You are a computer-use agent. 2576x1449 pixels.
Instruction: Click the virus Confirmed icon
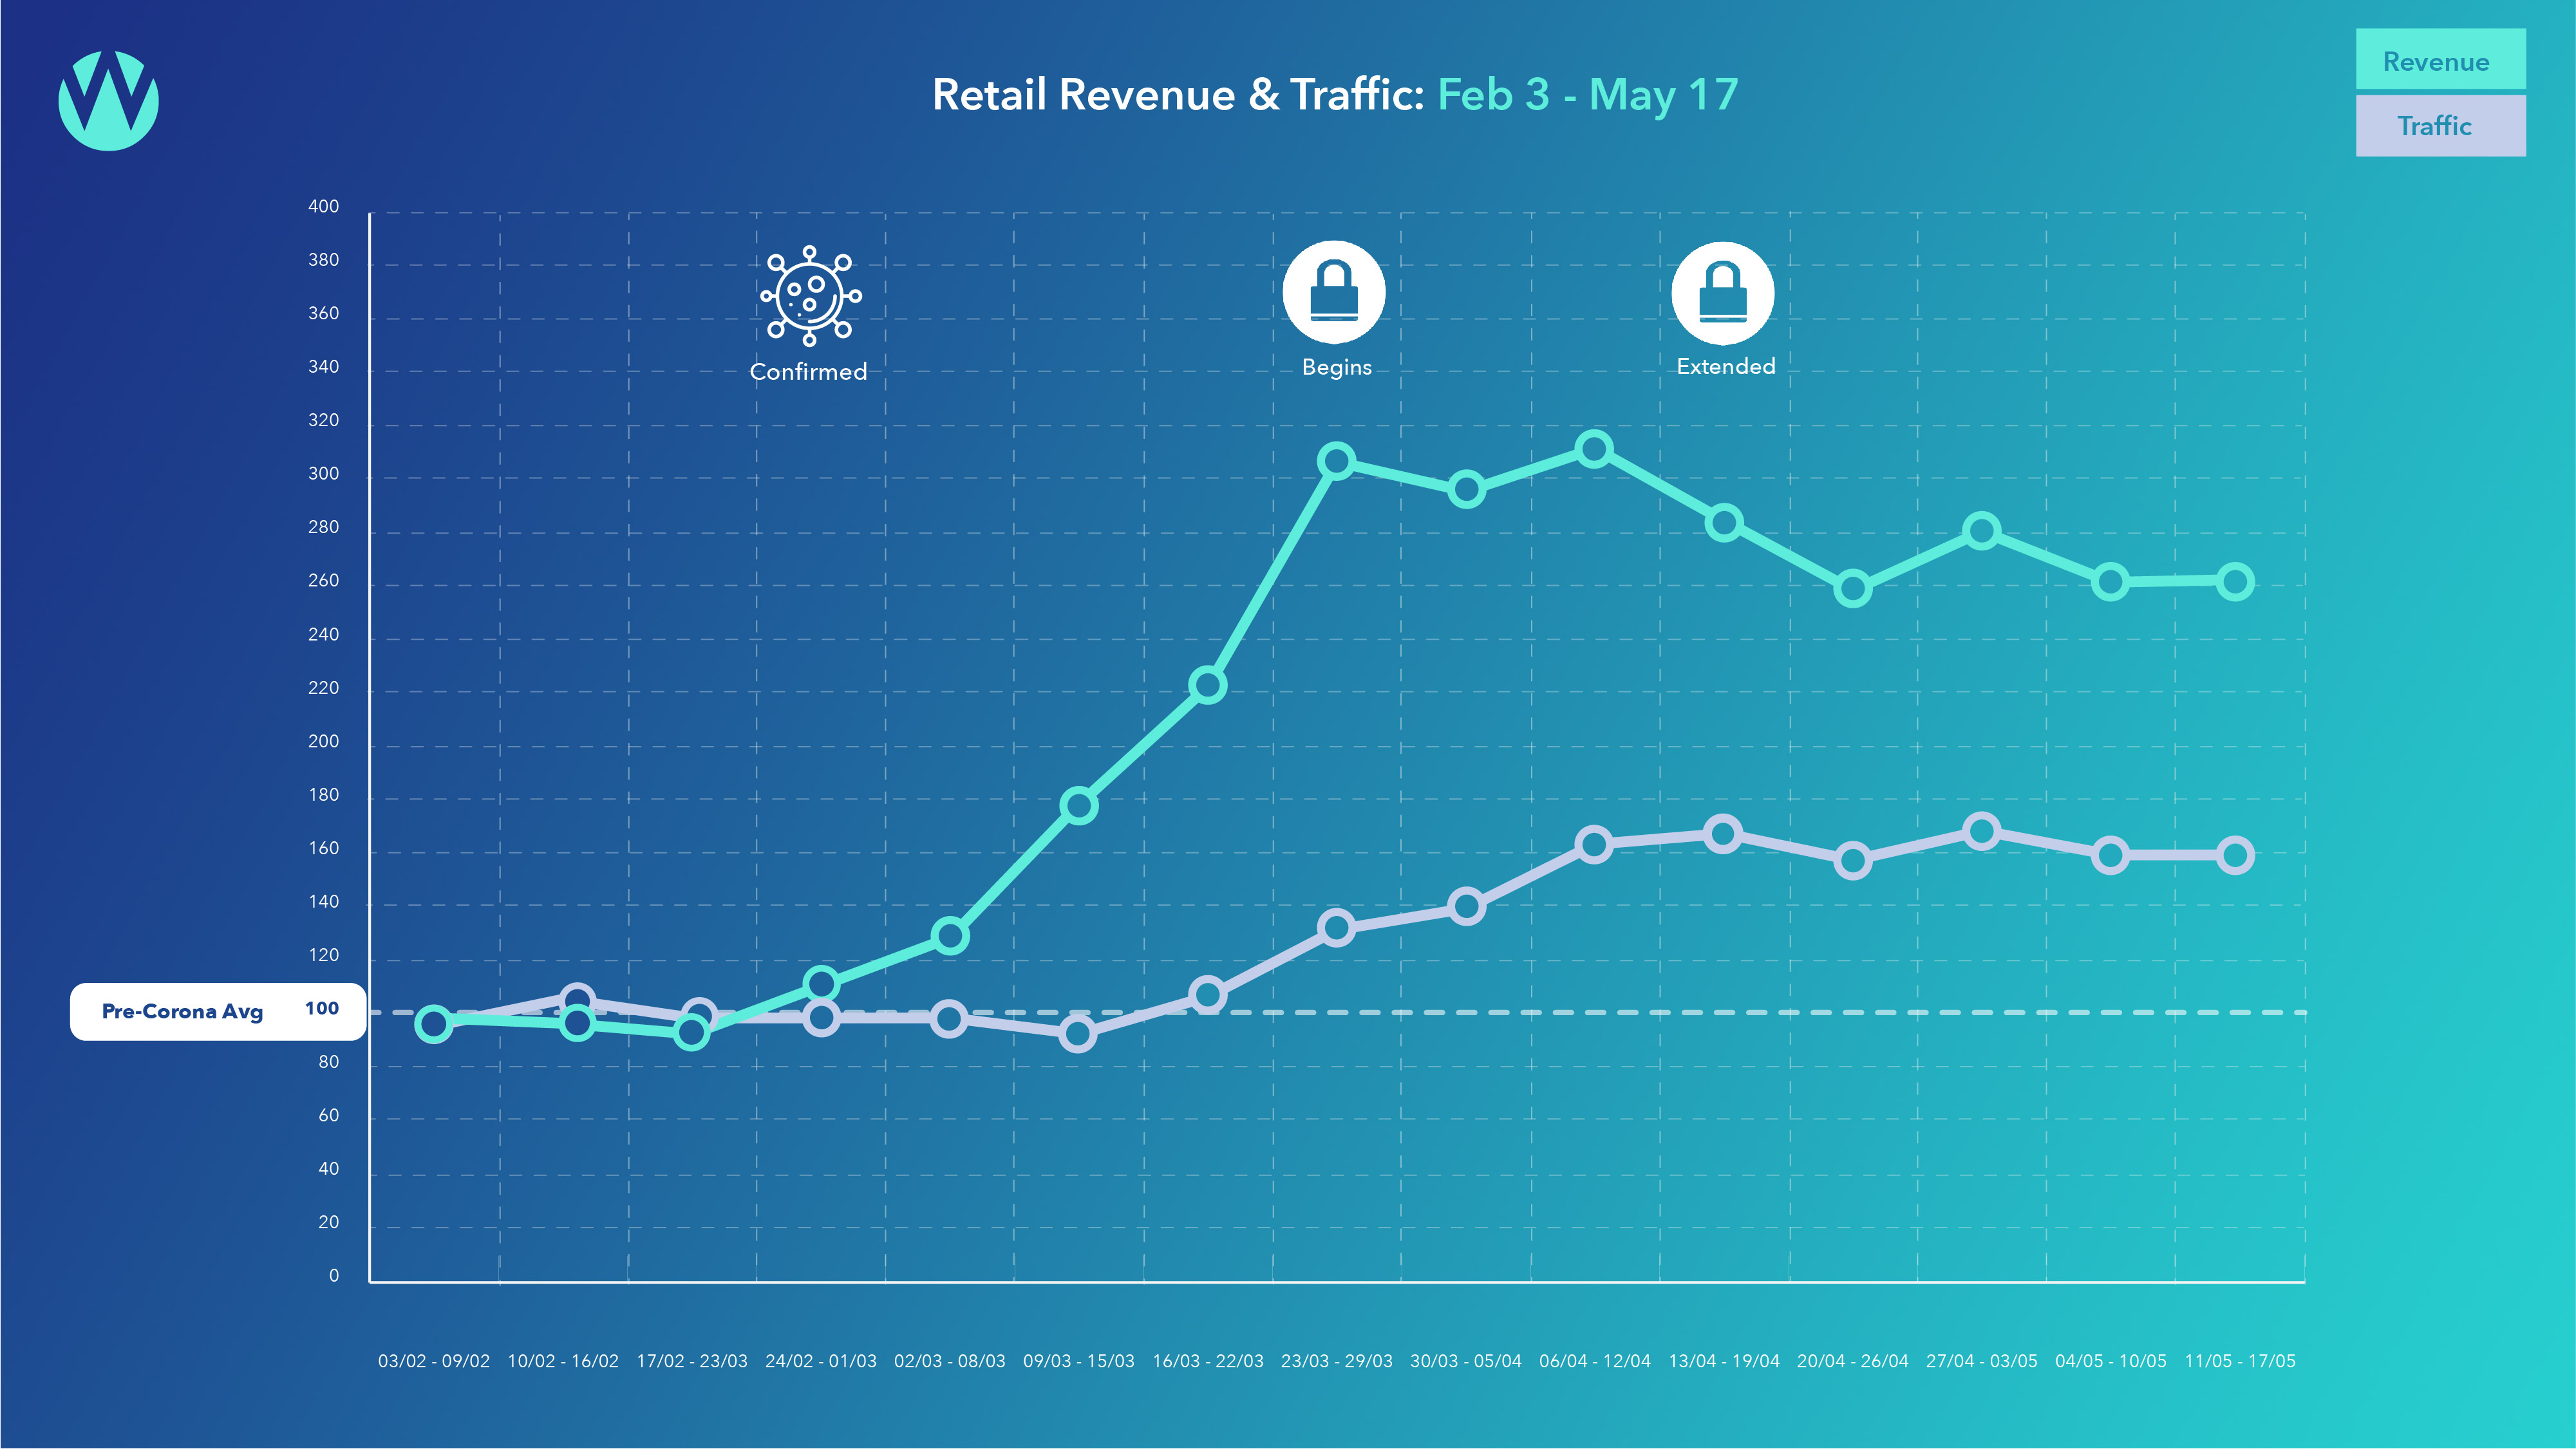click(810, 296)
